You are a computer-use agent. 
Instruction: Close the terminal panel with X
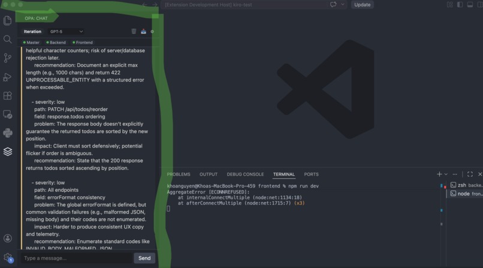point(480,174)
